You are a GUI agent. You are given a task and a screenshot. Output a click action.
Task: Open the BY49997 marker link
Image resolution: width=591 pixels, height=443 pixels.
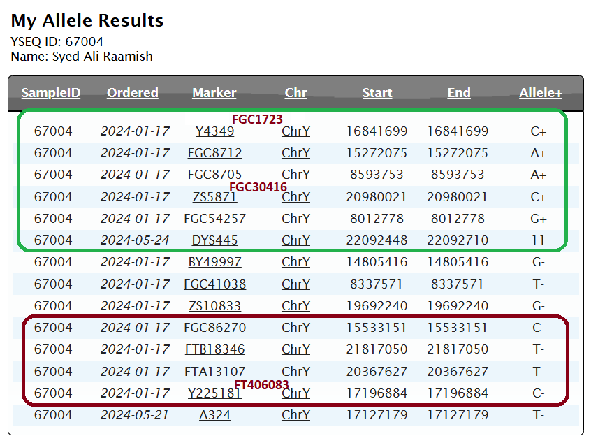[x=214, y=262]
